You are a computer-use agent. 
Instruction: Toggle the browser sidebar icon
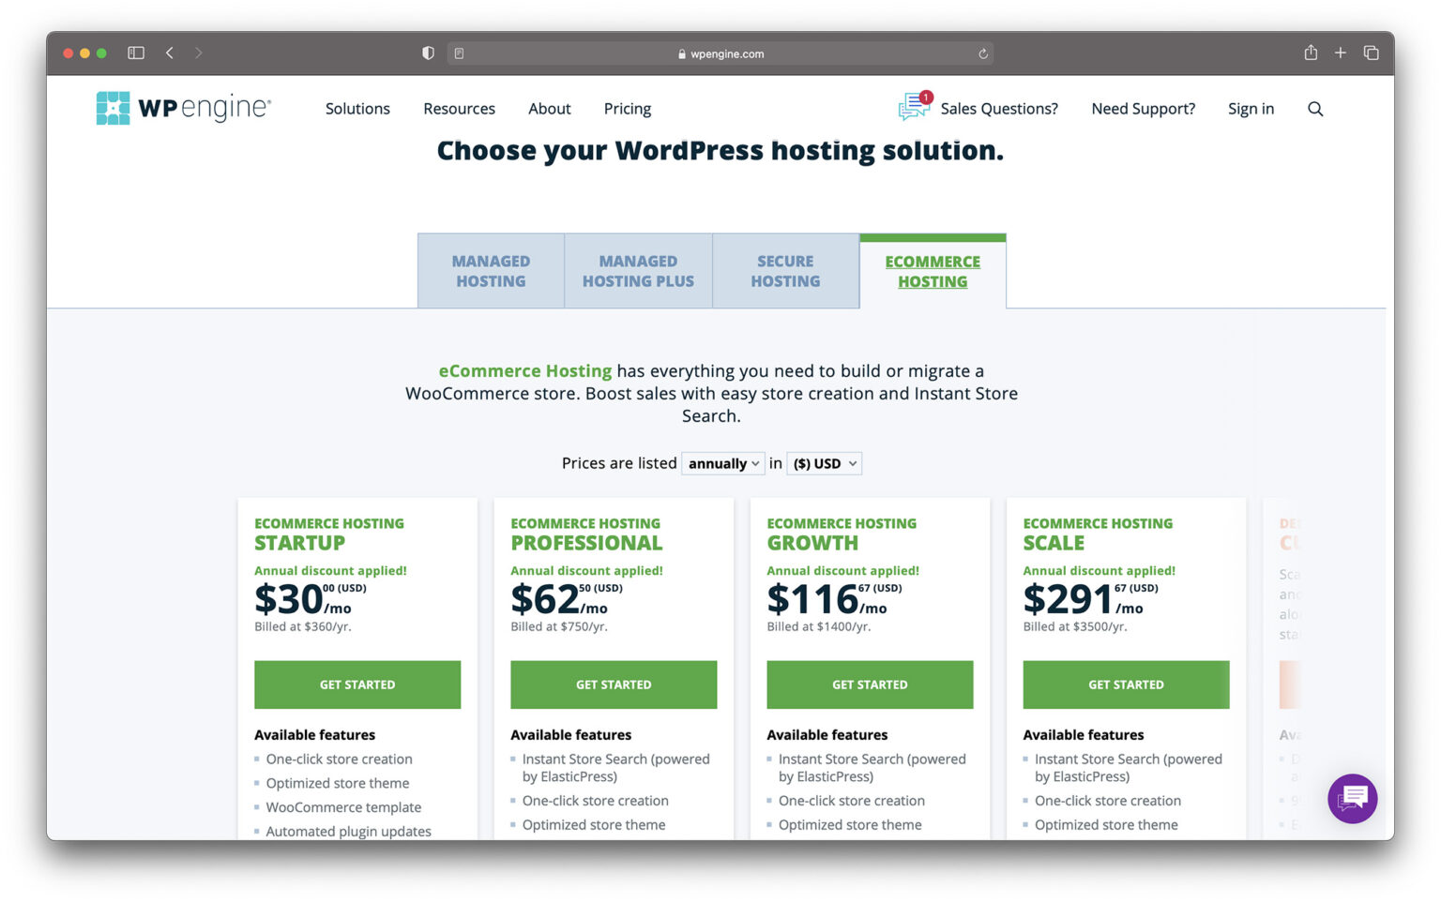click(x=136, y=53)
